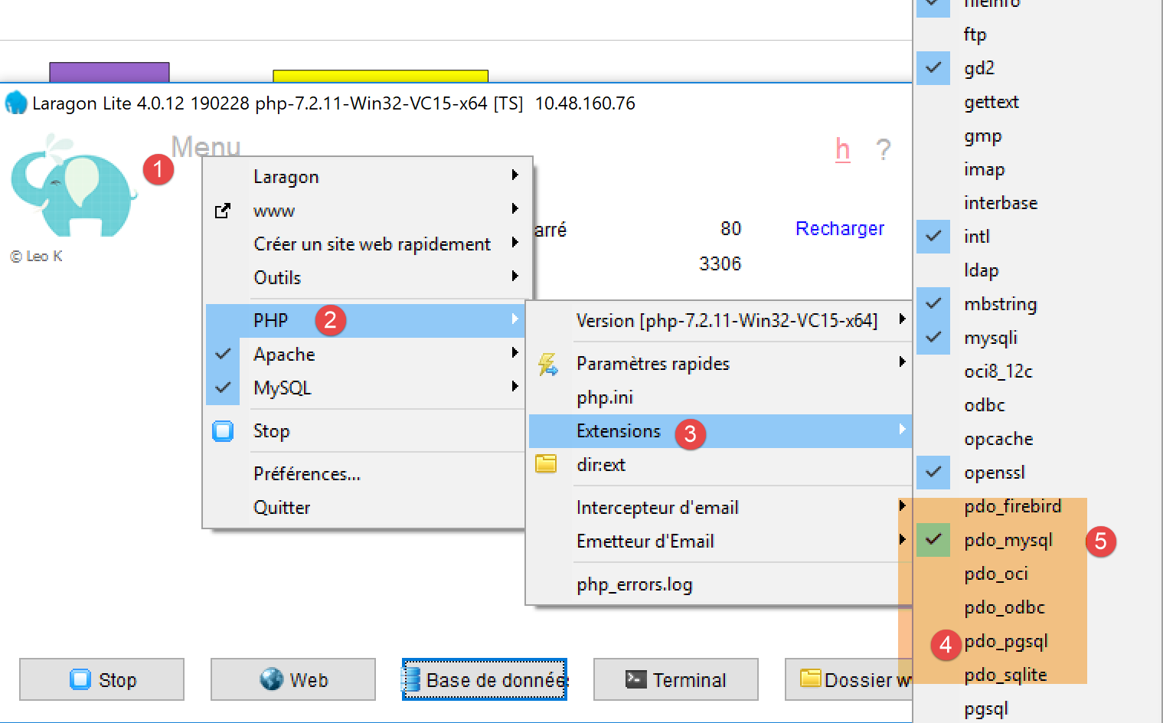Disable the pdo_mysql extension
Viewport: 1163px width, 723px height.
pos(1008,541)
